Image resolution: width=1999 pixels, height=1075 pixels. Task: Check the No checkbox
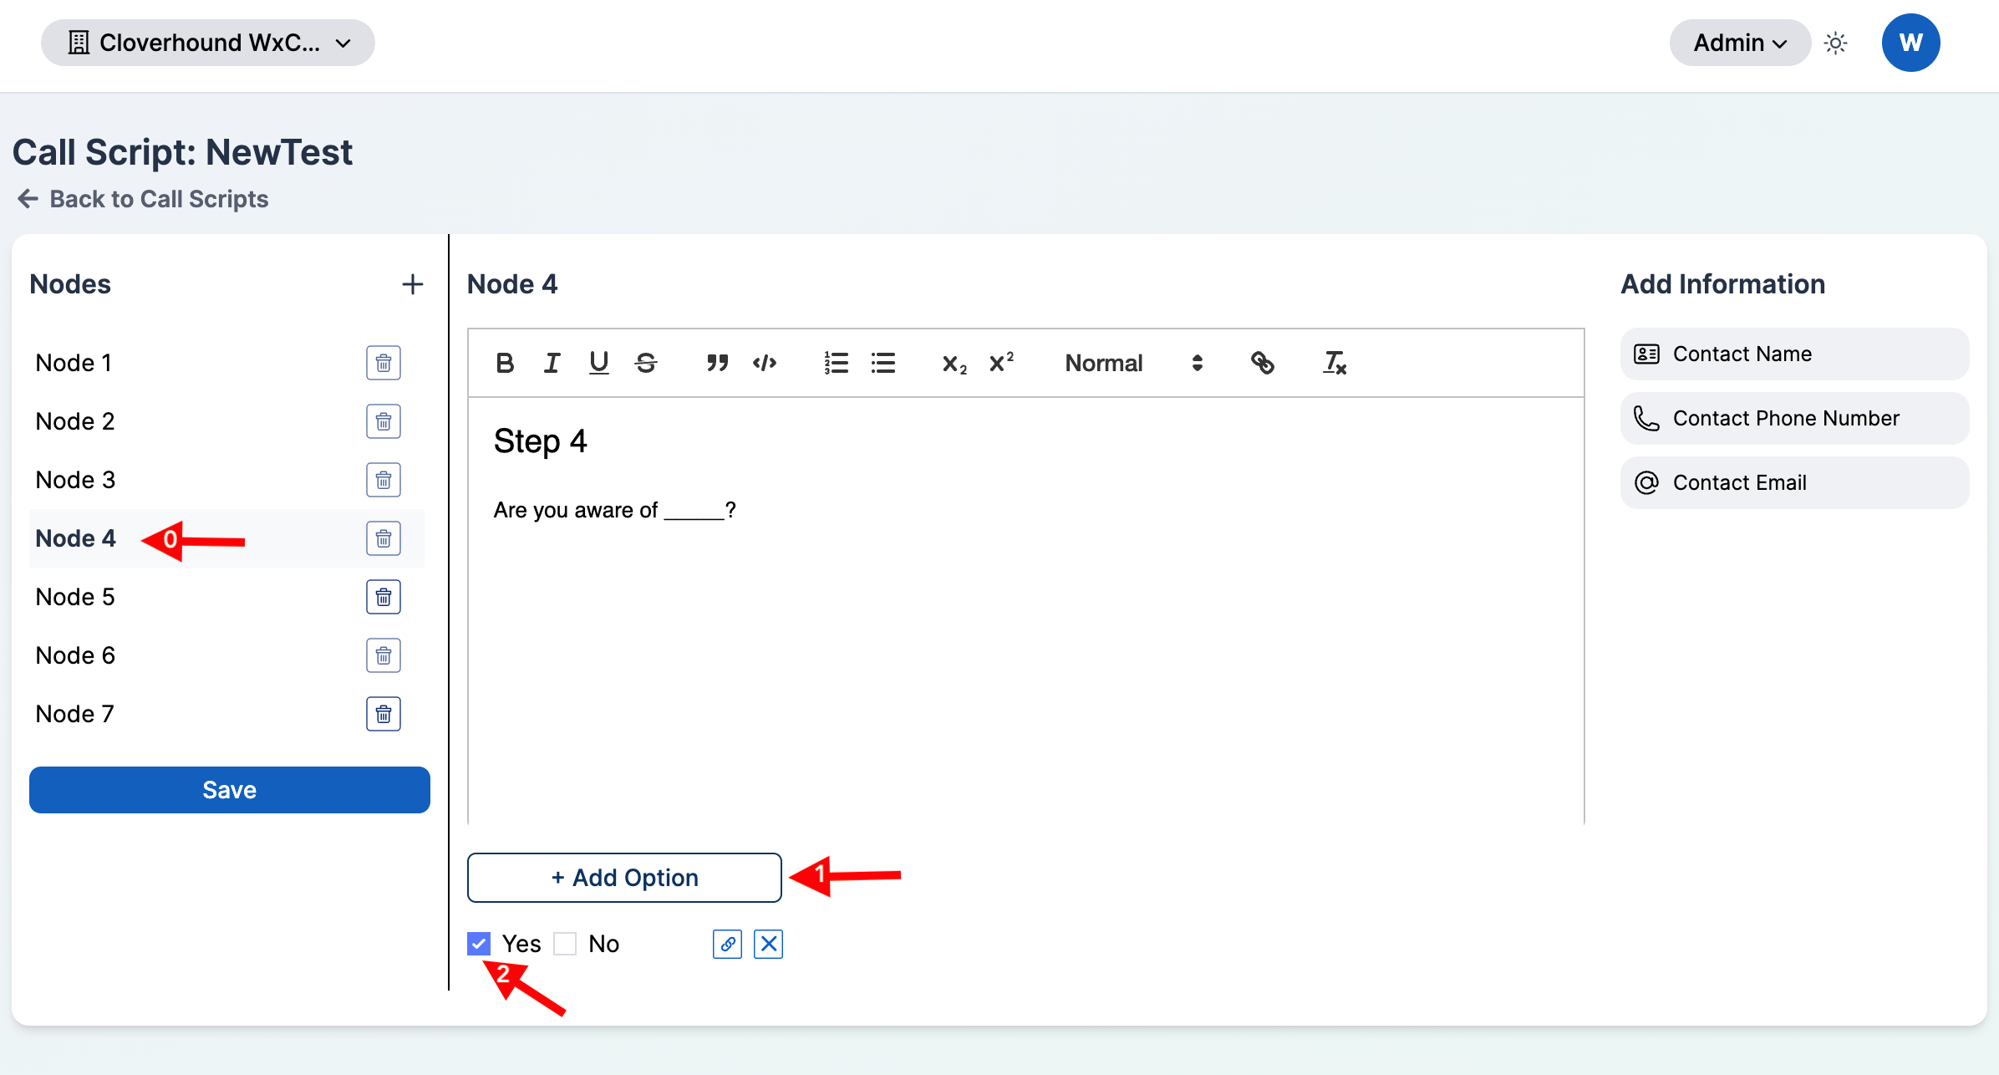[x=565, y=944]
